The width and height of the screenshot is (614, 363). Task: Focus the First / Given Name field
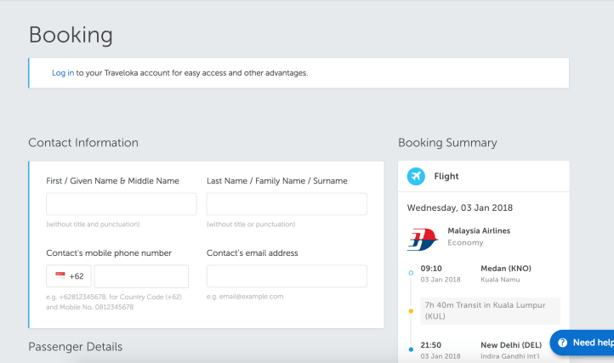pos(121,204)
